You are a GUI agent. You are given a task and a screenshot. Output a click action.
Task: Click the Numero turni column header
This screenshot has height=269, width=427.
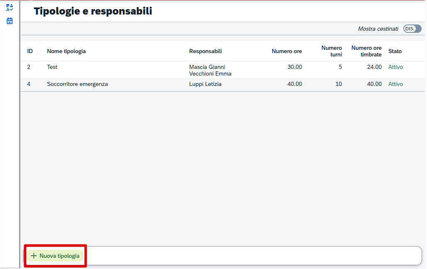pos(332,51)
